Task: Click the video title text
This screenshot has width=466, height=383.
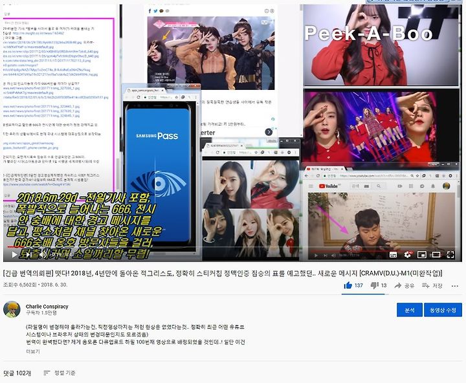Action: coord(223,273)
